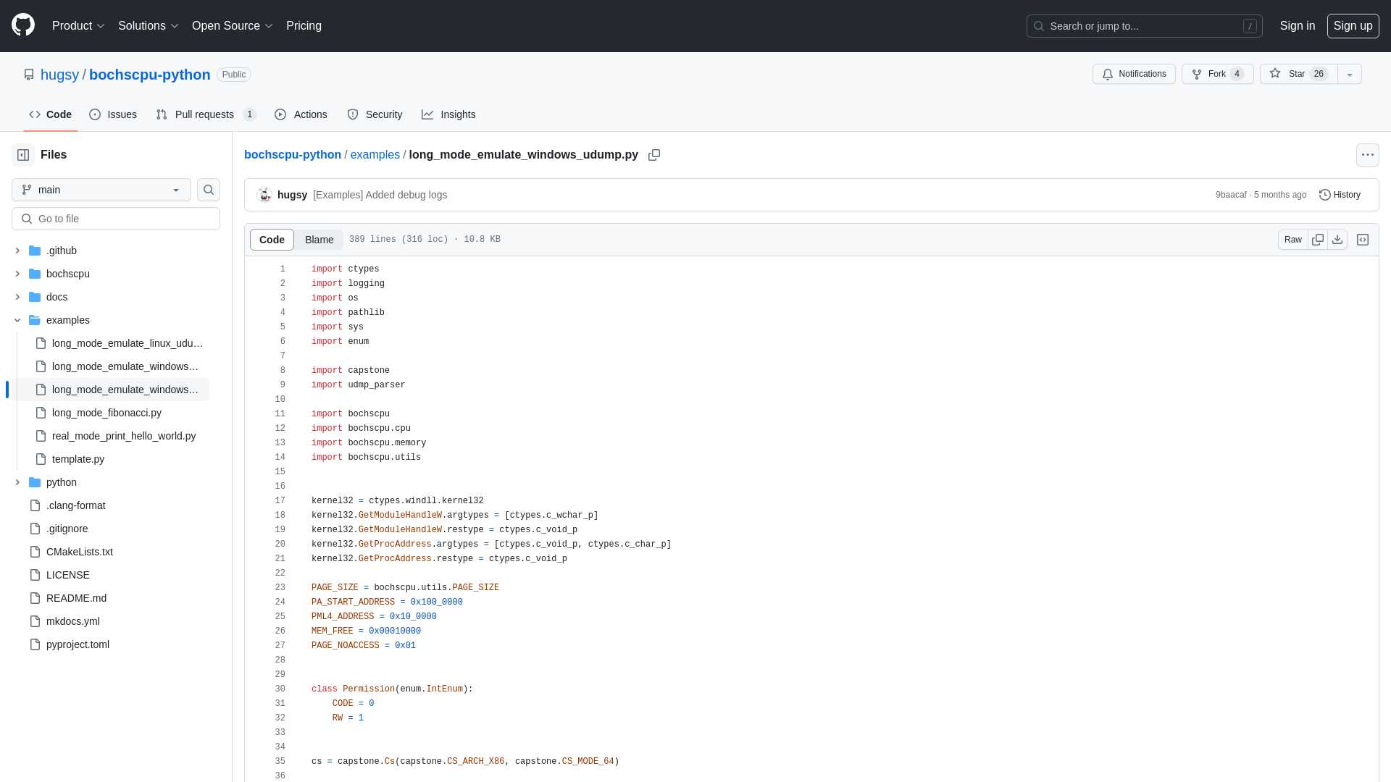The width and height of the screenshot is (1391, 782).
Task: Expand the .github folder chevron
Action: pyautogui.click(x=17, y=251)
